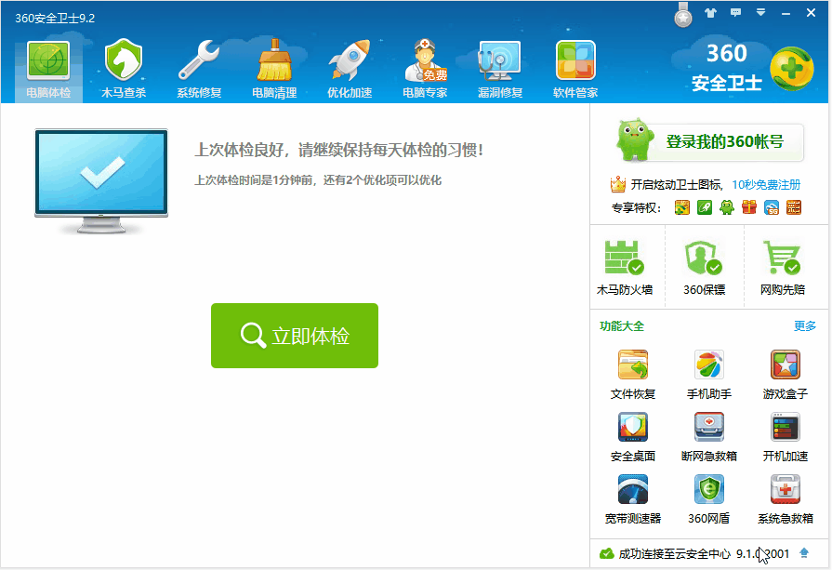Click the 专享特权 label
This screenshot has height=570, width=832.
click(636, 208)
